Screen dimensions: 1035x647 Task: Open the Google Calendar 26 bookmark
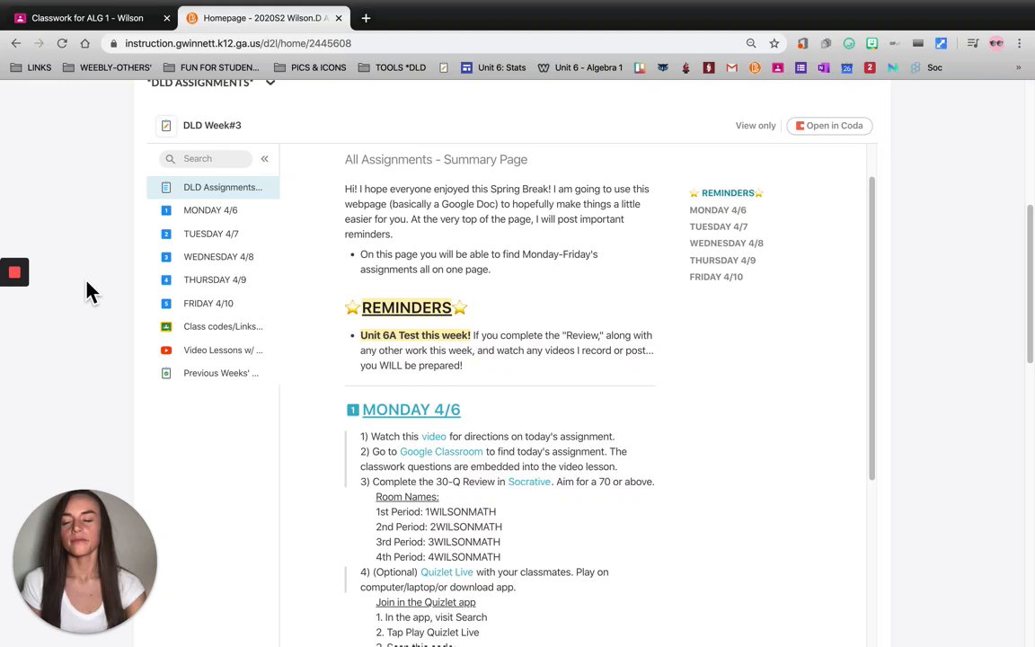[x=847, y=67]
